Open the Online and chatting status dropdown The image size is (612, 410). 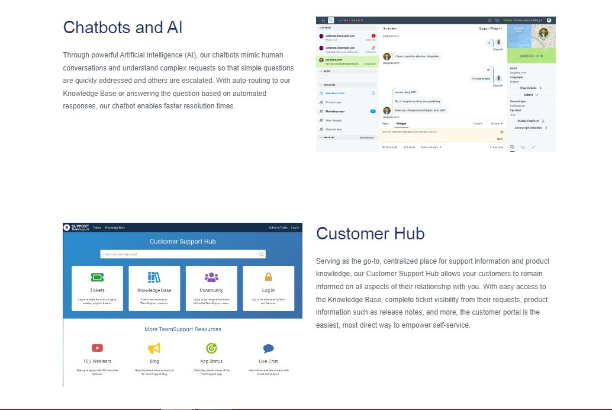click(x=522, y=20)
